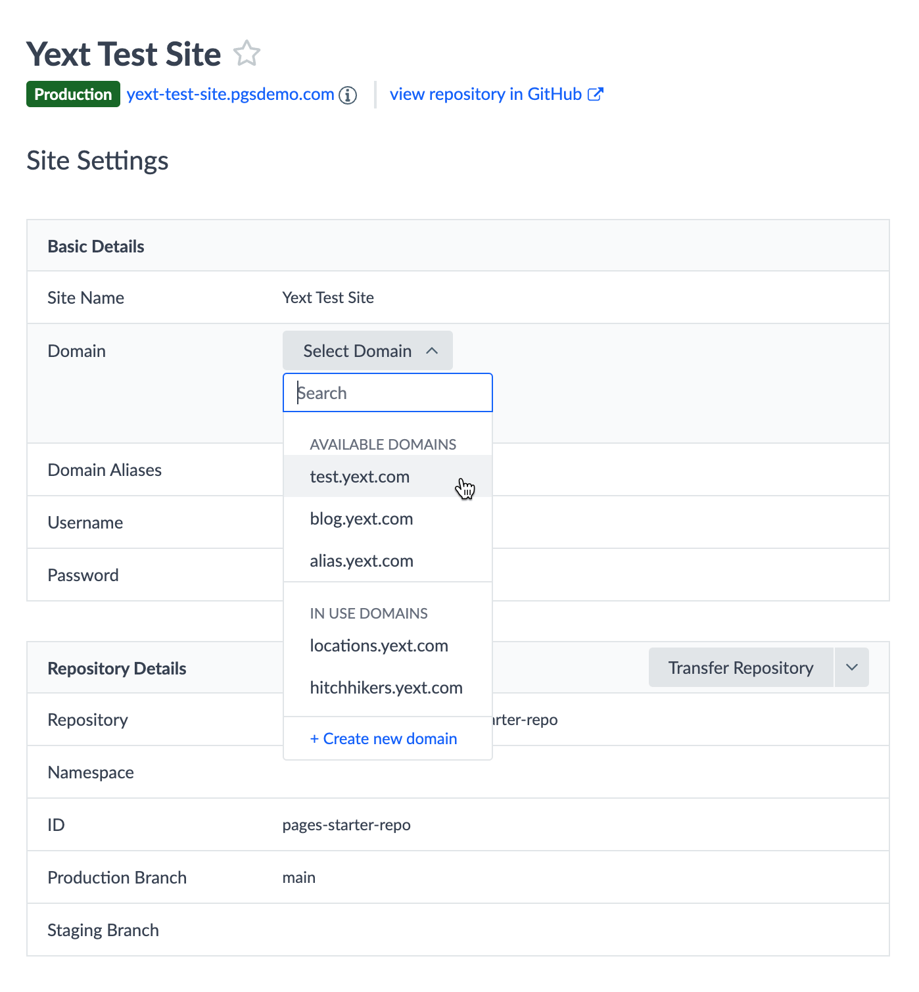The width and height of the screenshot is (919, 992).
Task: Click the info icon next to production domain
Action: point(348,95)
